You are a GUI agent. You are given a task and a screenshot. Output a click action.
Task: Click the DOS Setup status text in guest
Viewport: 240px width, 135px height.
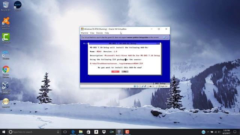click(160, 84)
